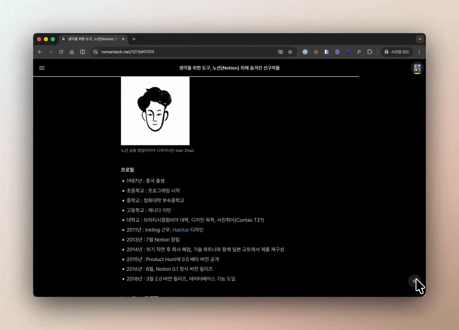Click the page title header text
459x330 pixels.
(x=229, y=68)
